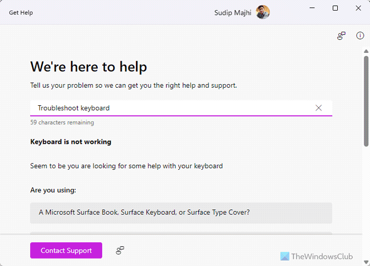Minimize the Get Help window
370x266 pixels.
point(311,8)
